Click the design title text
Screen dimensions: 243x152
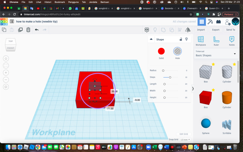tap(37, 21)
